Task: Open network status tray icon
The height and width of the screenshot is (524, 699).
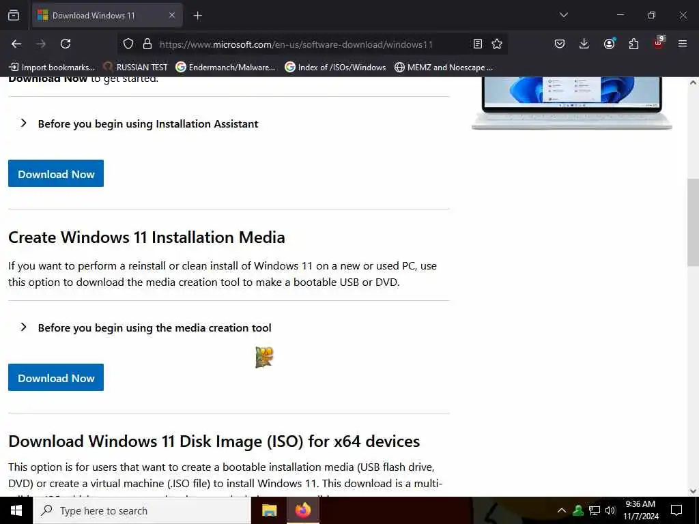Action: [595, 510]
